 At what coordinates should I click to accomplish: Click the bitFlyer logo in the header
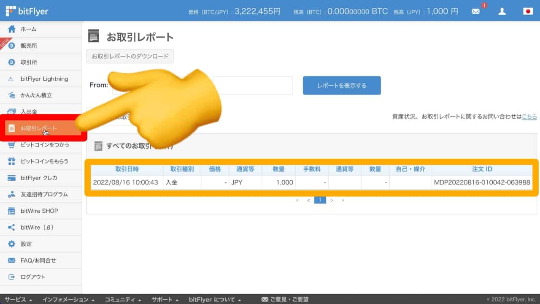pyautogui.click(x=25, y=11)
